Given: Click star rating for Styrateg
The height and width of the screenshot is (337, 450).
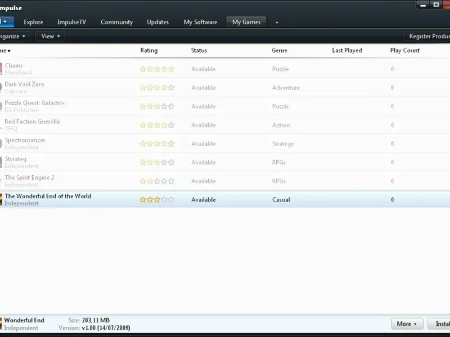Looking at the screenshot, I should (x=157, y=162).
